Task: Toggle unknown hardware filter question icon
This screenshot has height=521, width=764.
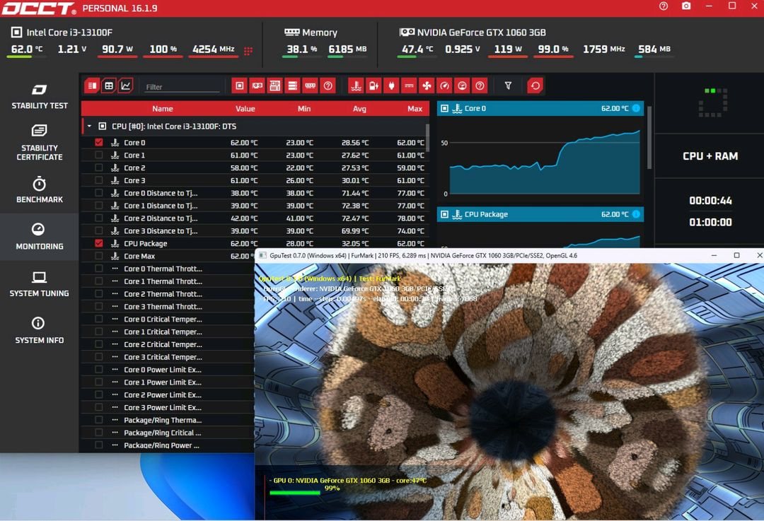Action: (x=328, y=86)
